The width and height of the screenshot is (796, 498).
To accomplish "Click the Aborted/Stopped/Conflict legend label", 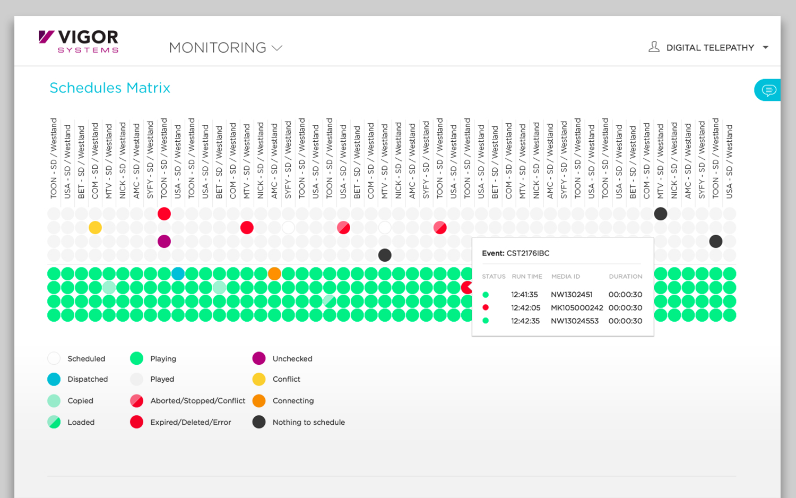I will pos(198,401).
